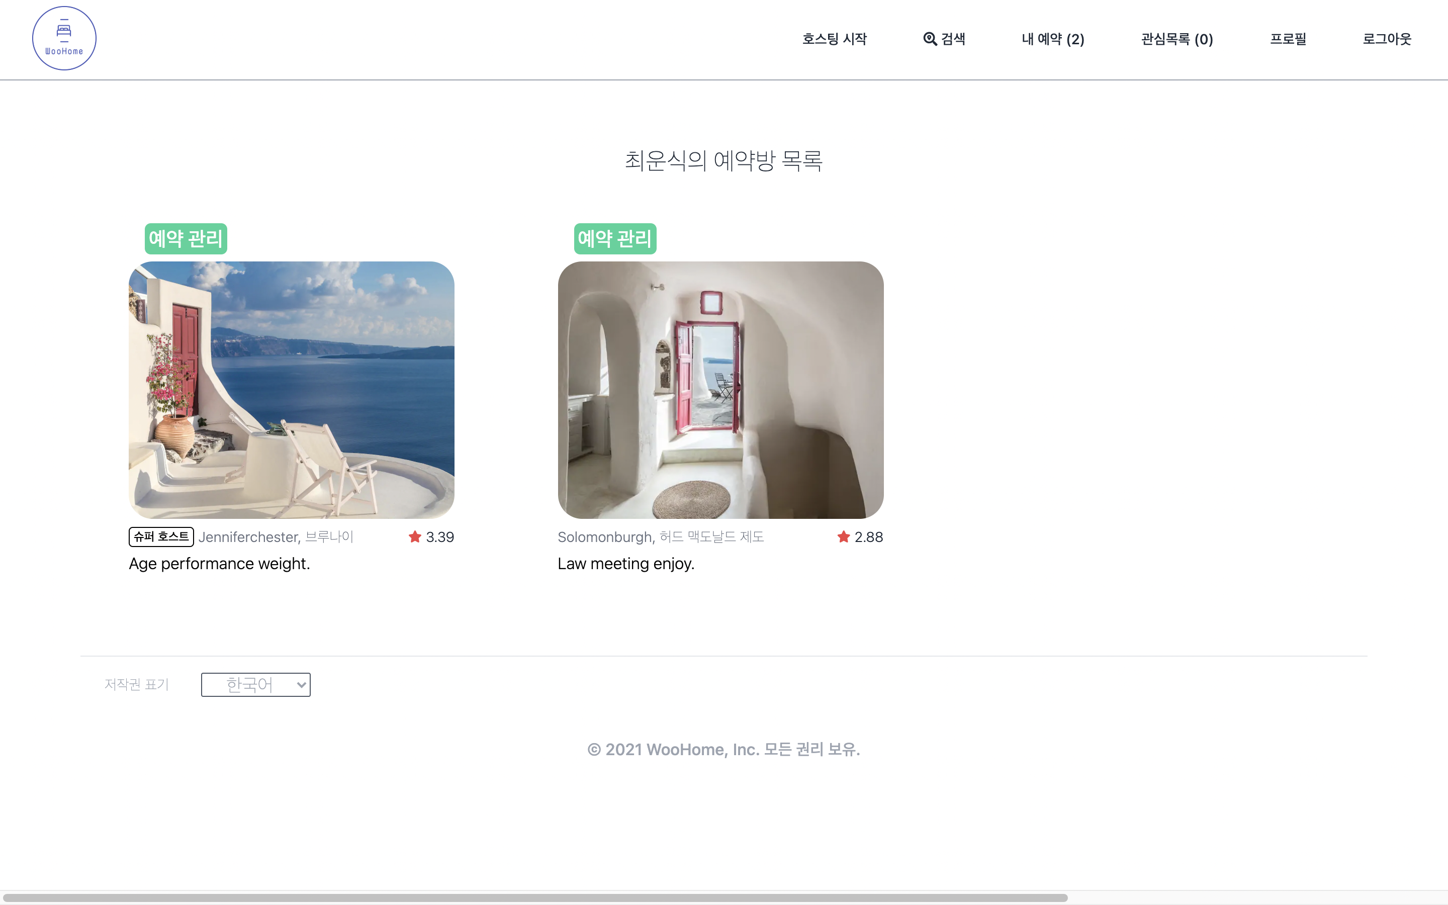Screen dimensions: 1448x905
Task: Click the 3.39 rating value
Action: coord(440,537)
